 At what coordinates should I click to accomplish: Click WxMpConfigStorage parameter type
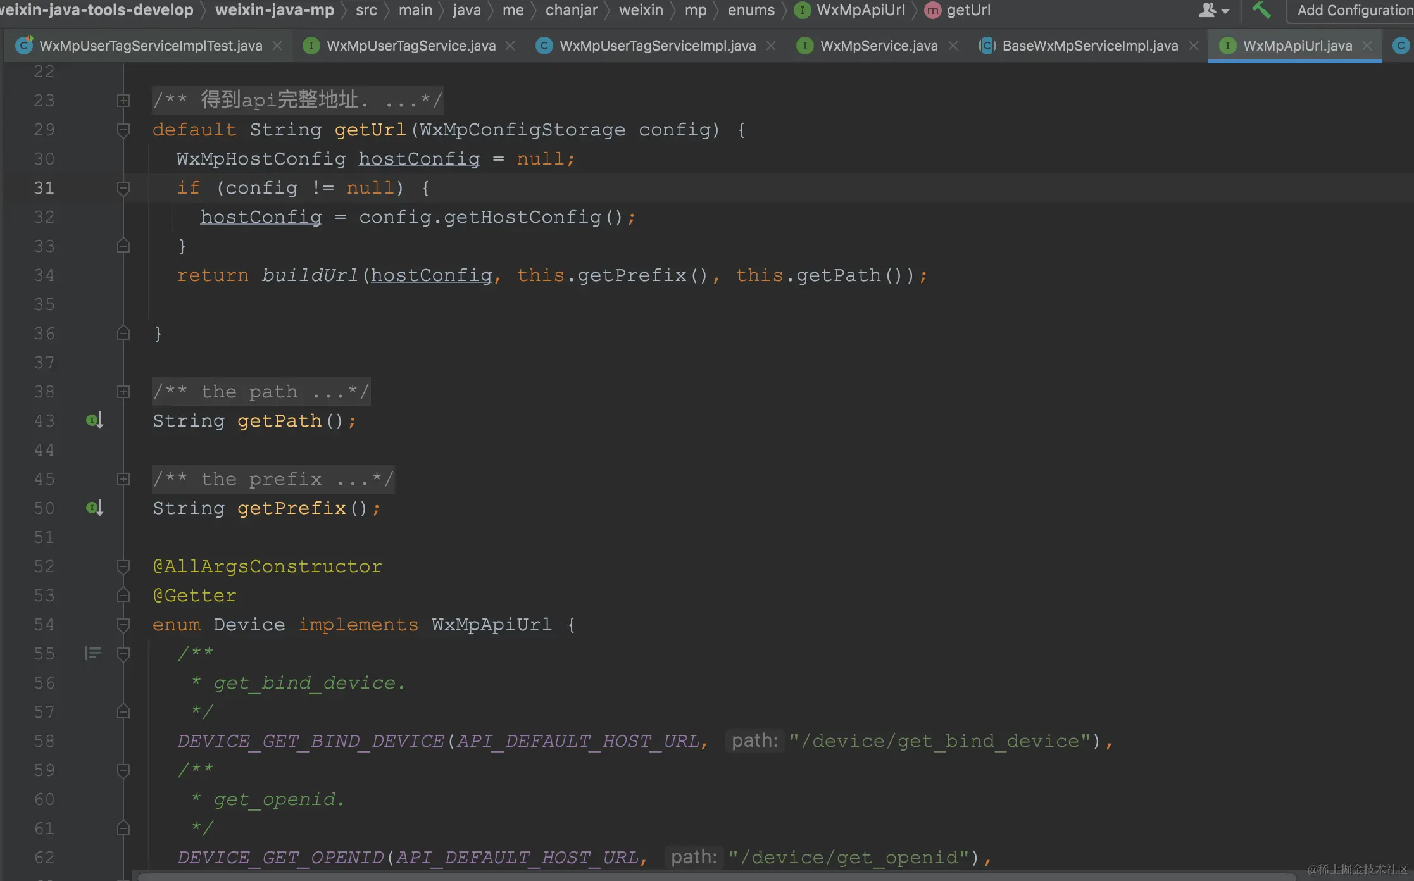522,130
